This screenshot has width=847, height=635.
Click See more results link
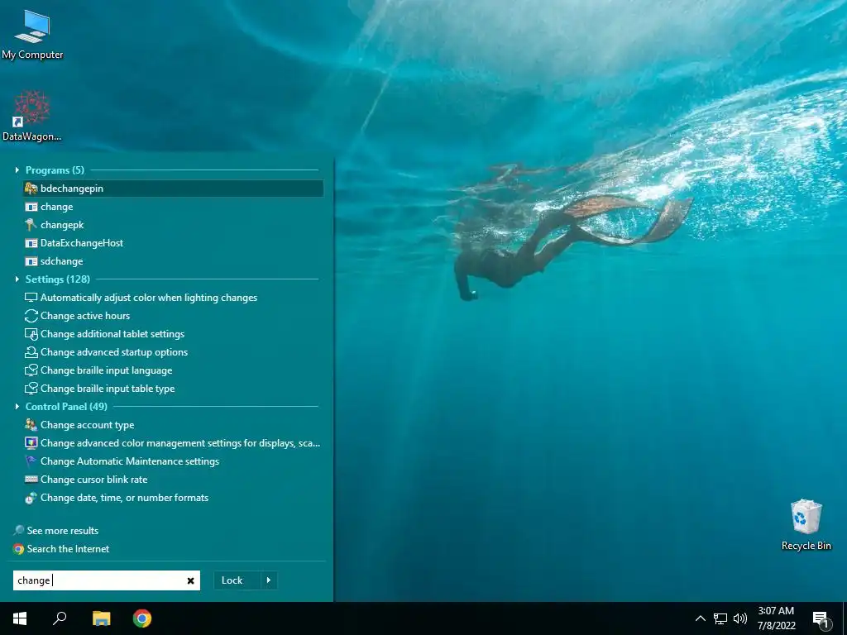pos(56,531)
